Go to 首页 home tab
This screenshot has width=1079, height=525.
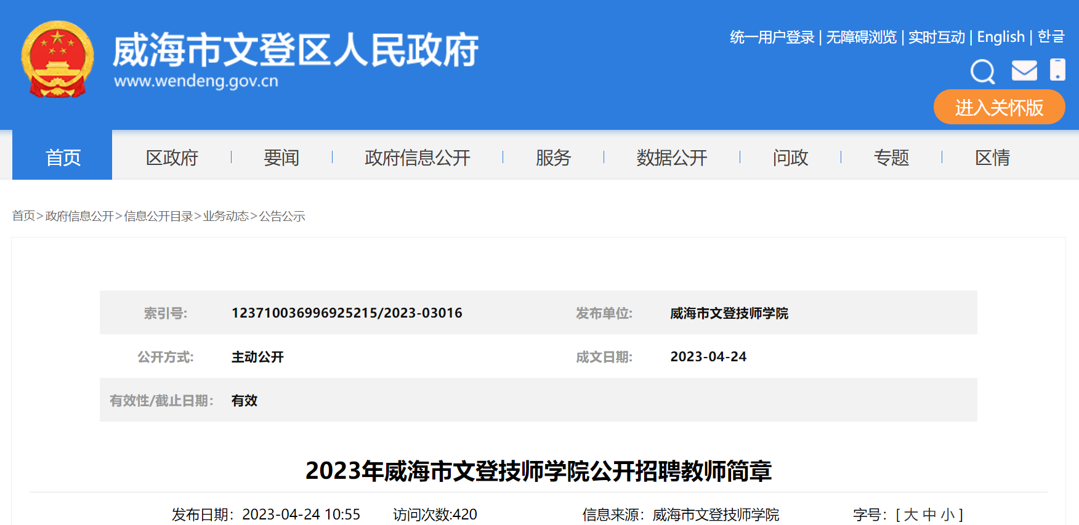click(63, 158)
